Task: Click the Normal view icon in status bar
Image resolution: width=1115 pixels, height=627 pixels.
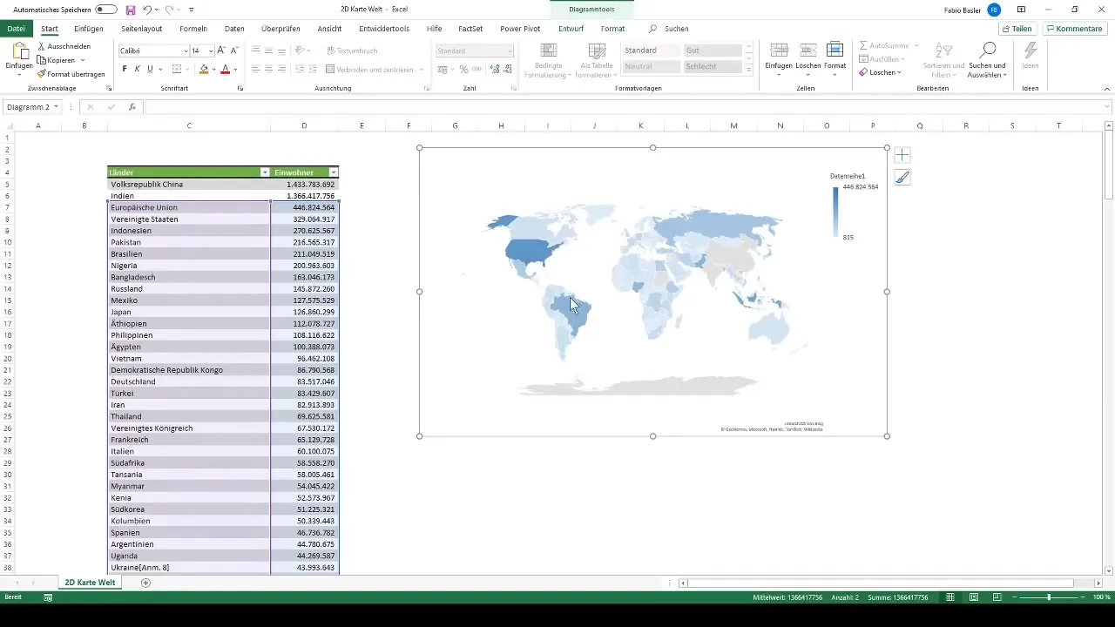Action: 950,597
